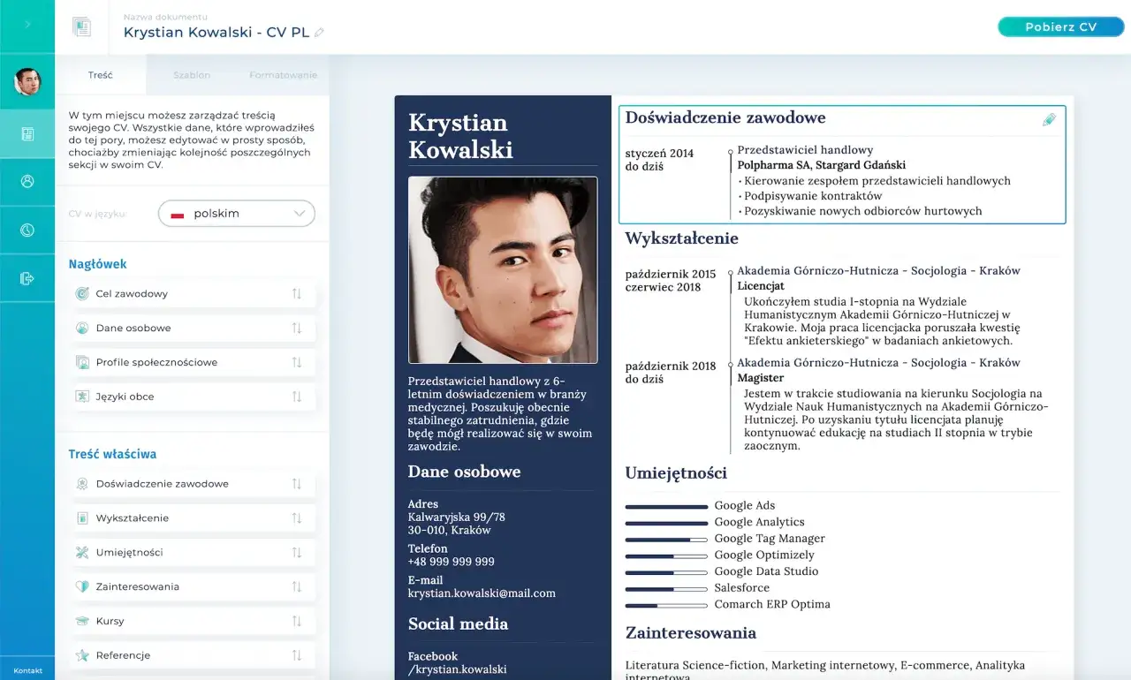Image resolution: width=1131 pixels, height=680 pixels.
Task: Open the CV language dropdown showing polskim
Action: [236, 213]
